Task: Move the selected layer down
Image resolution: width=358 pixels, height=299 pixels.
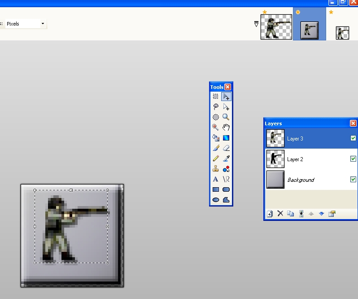Action: (x=321, y=214)
